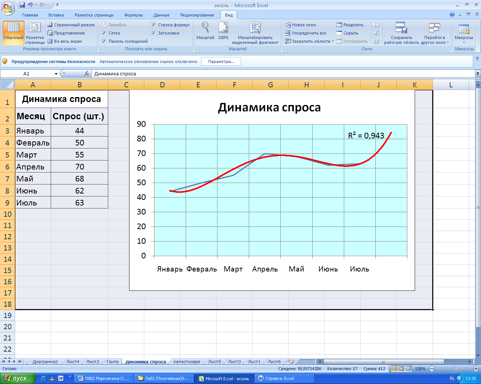Click Internet Explorer quick launch icon
481x384 pixels.
click(43, 378)
